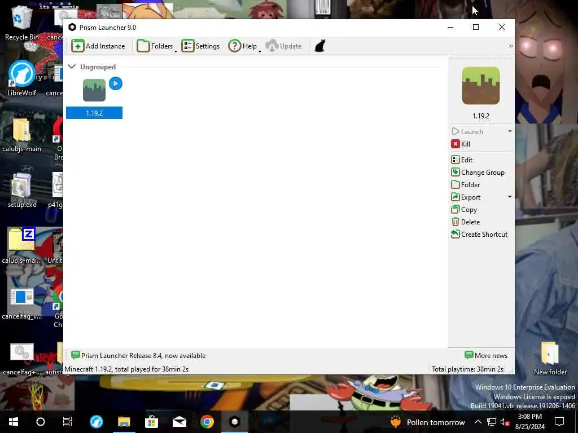Click Edit in the instance sidebar
This screenshot has height=433, width=578.
[x=462, y=160]
